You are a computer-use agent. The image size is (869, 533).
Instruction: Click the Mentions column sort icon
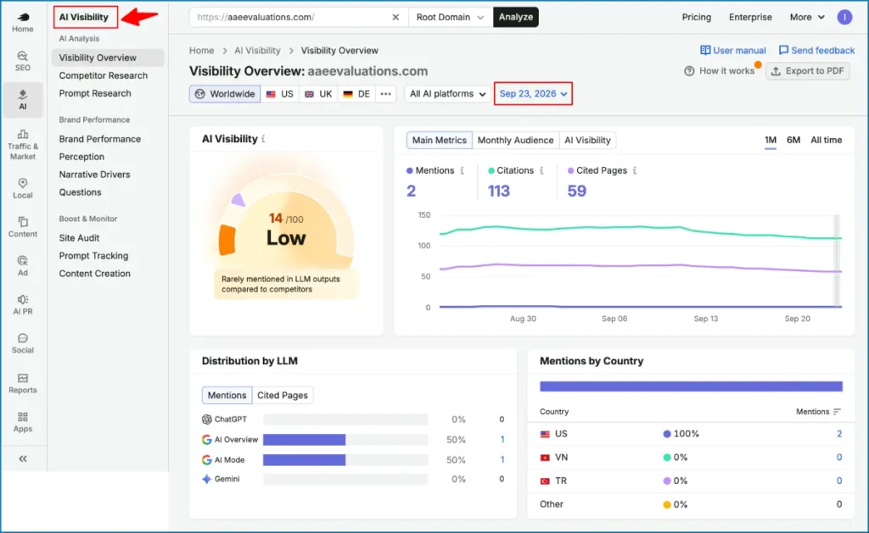tap(836, 411)
